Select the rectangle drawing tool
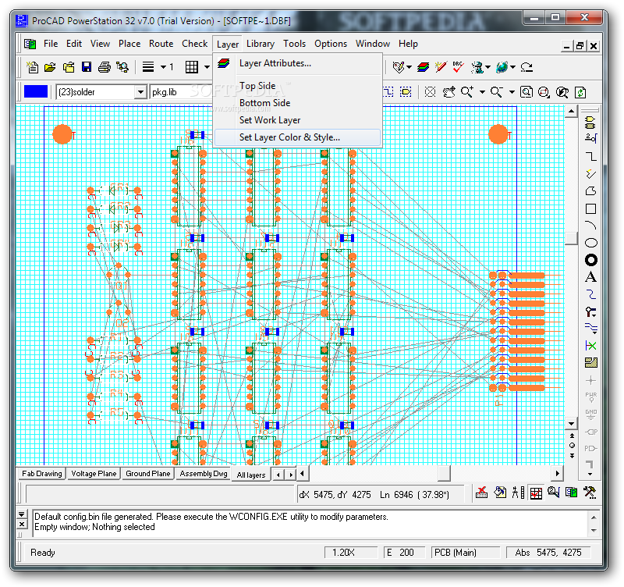Screen dimensions: 624x587 (x=591, y=208)
